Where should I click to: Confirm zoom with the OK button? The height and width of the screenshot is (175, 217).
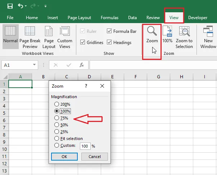64,157
